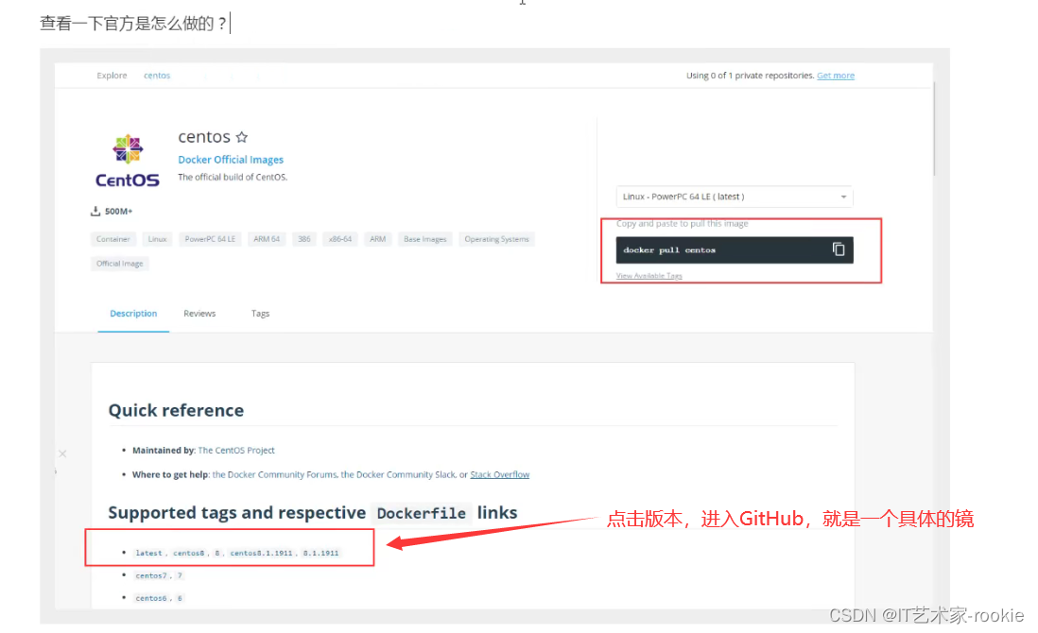Click 'Using 0 of 1 private repositories' text
Screen dimensions: 1038x633
[750, 76]
